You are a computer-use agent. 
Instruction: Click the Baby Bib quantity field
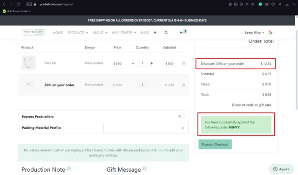coord(142,63)
